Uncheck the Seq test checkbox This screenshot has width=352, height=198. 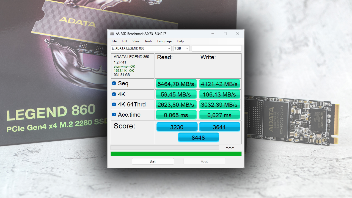(114, 83)
